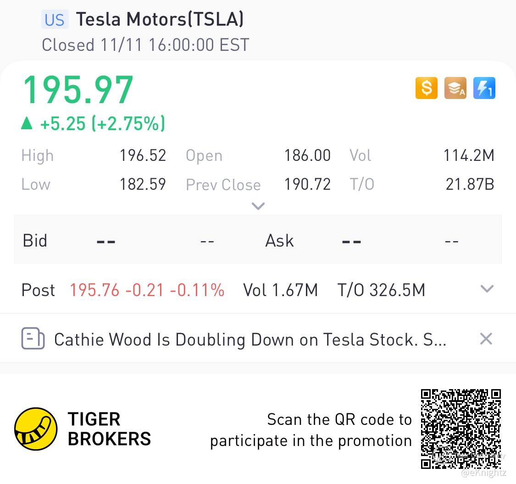Image resolution: width=516 pixels, height=484 pixels.
Task: Tap the brown stacked layers badge icon
Action: tap(455, 88)
